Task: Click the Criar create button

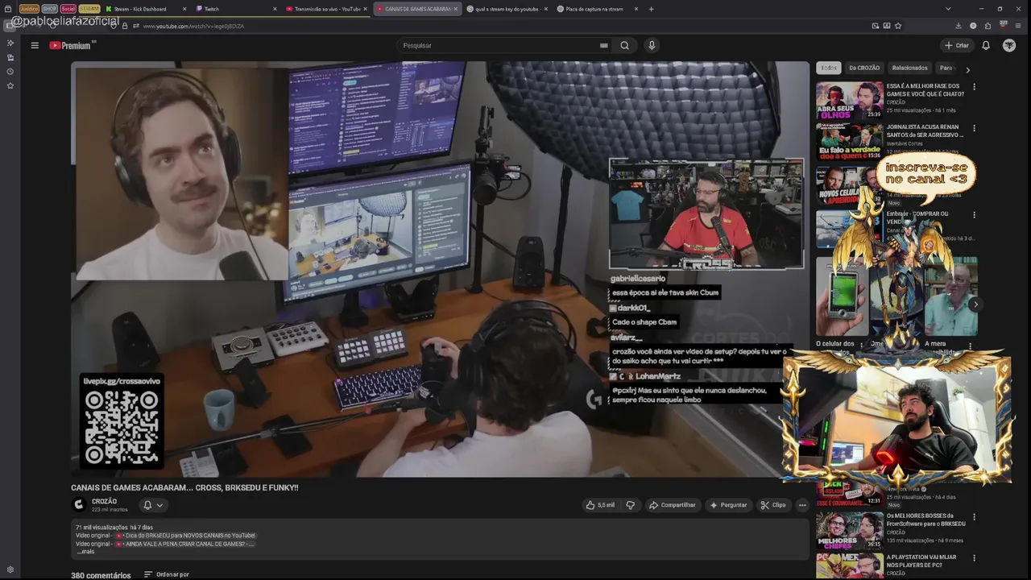Action: click(x=957, y=45)
